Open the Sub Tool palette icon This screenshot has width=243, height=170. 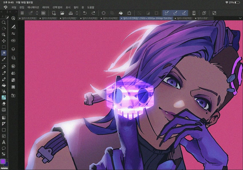[x=13, y=27]
